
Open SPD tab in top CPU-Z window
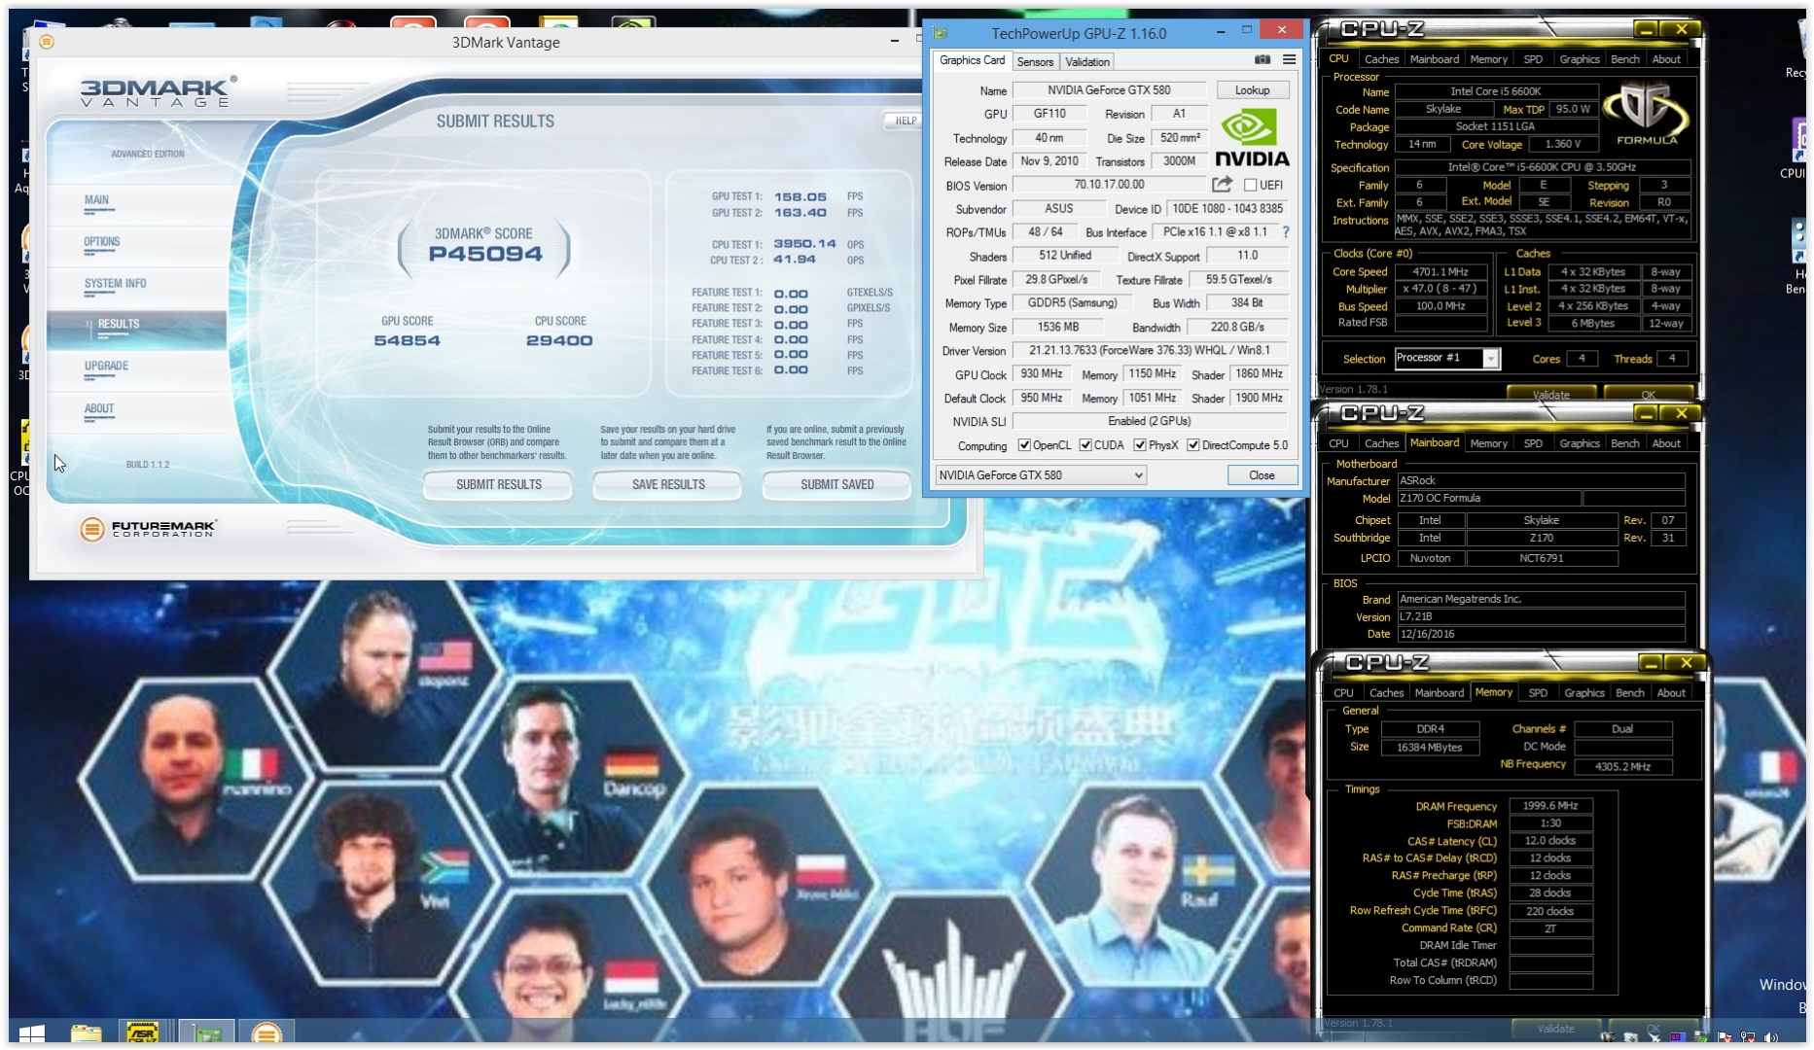point(1533,59)
